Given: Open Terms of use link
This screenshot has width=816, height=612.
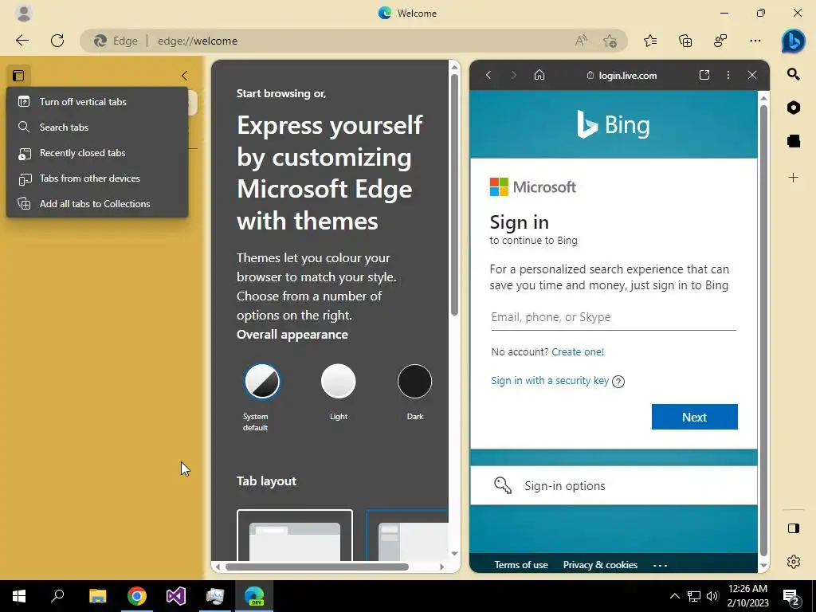Looking at the screenshot, I should (521, 565).
